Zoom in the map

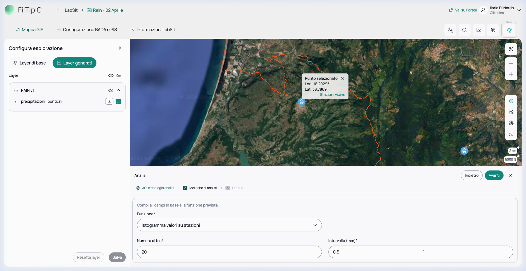[x=511, y=74]
